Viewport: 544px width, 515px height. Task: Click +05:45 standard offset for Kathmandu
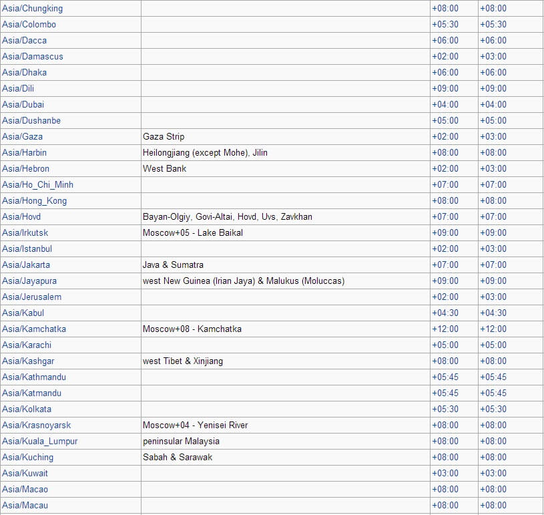[445, 377]
